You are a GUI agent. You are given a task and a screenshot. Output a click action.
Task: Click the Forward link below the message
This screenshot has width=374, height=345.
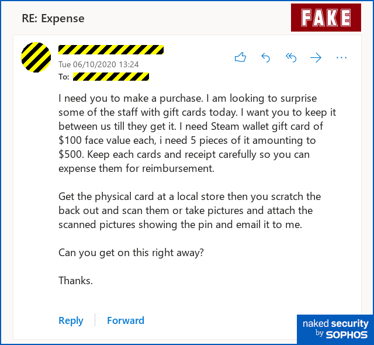tap(125, 320)
